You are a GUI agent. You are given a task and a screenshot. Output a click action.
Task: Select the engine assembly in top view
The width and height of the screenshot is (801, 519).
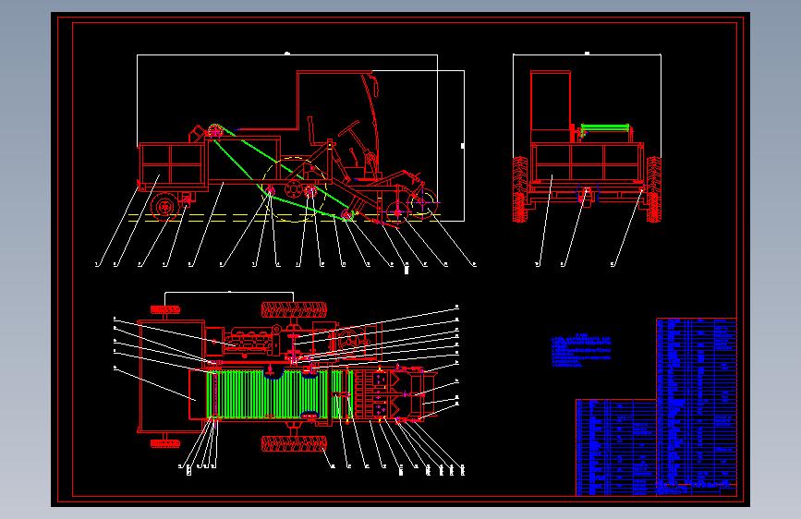[250, 341]
